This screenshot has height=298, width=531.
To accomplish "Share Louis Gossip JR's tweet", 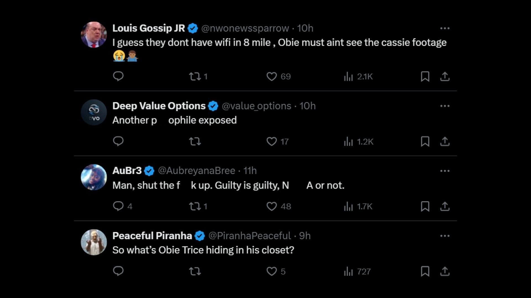I will pyautogui.click(x=445, y=76).
